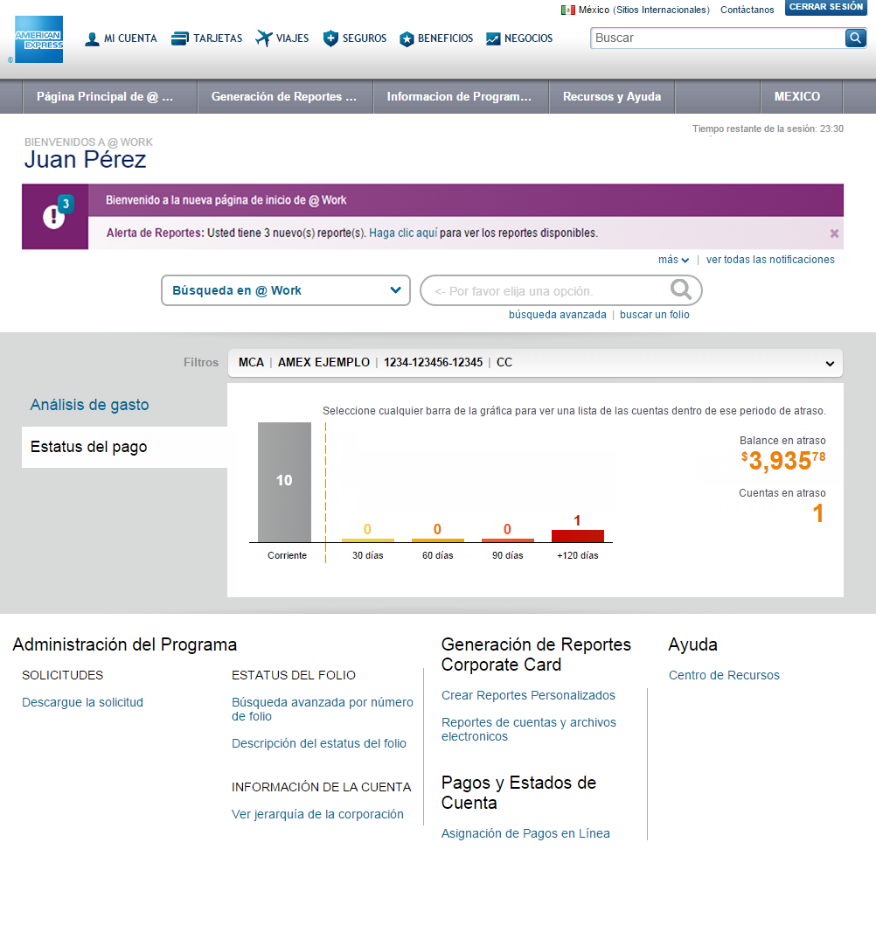Click the Mexico flag icon
The width and height of the screenshot is (876, 940).
[x=567, y=10]
